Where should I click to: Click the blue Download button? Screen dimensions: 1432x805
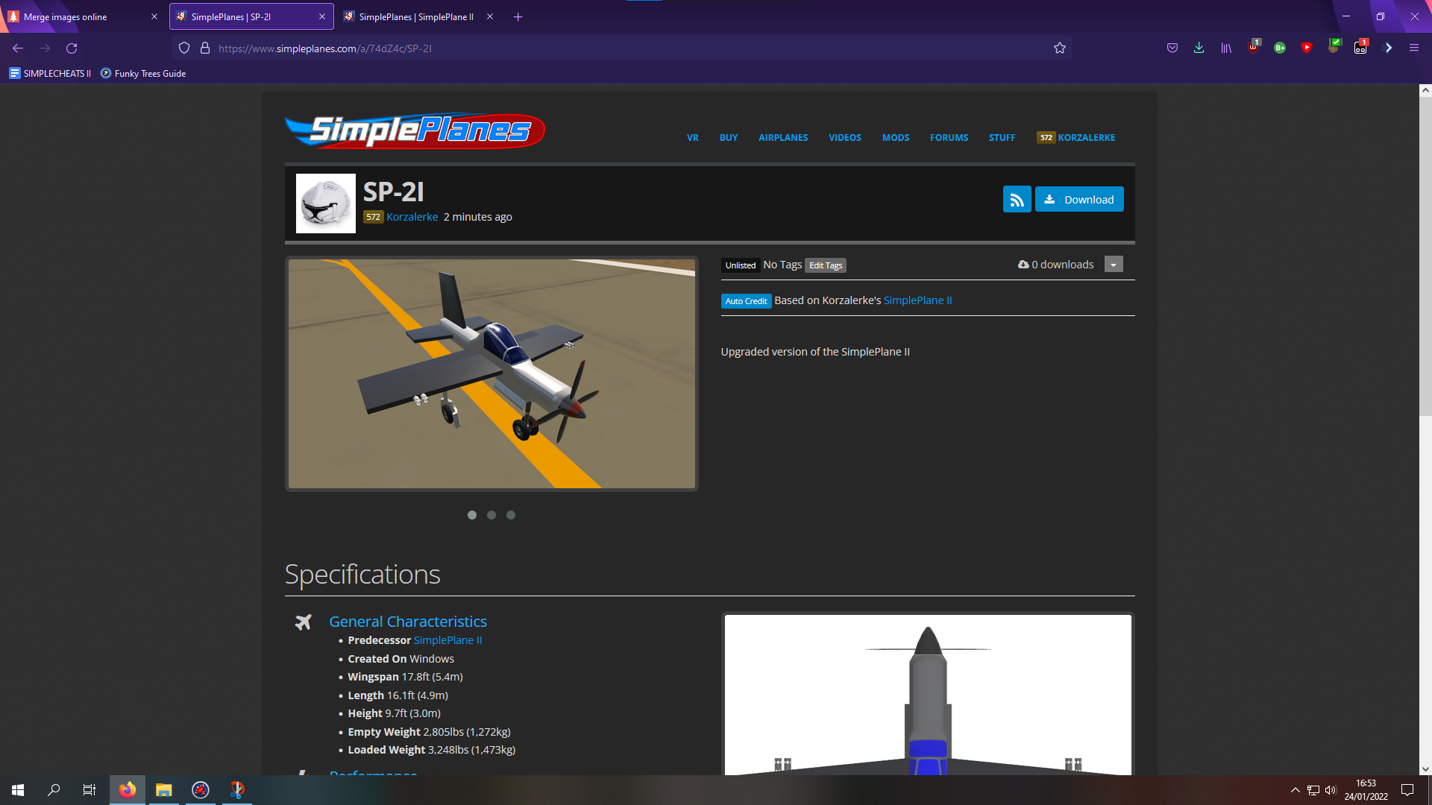coord(1079,199)
